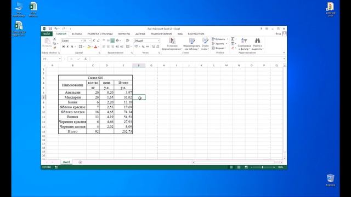Click the Save icon in quick access toolbar
The height and width of the screenshot is (197, 351).
pyautogui.click(x=50, y=28)
